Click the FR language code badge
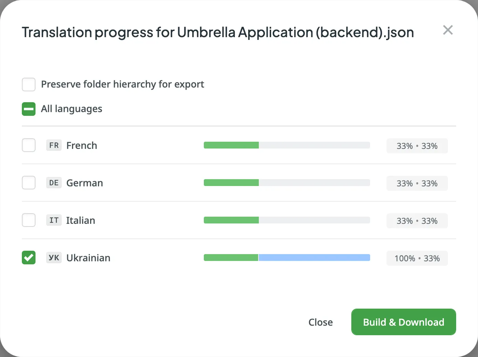This screenshot has height=357, width=478. click(x=54, y=145)
